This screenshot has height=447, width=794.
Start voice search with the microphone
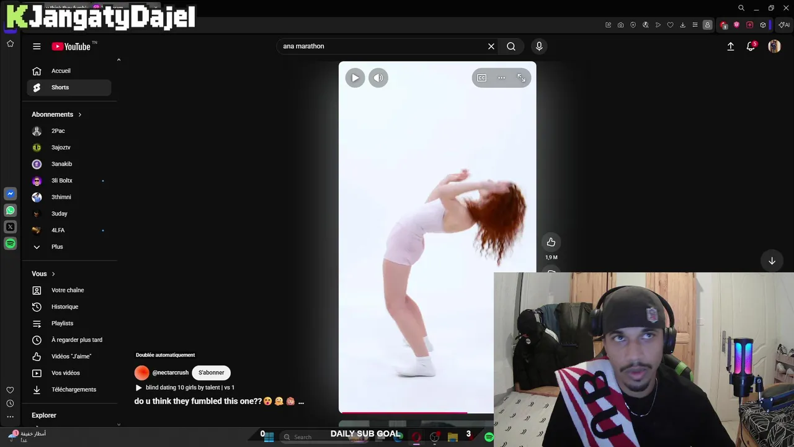point(539,47)
